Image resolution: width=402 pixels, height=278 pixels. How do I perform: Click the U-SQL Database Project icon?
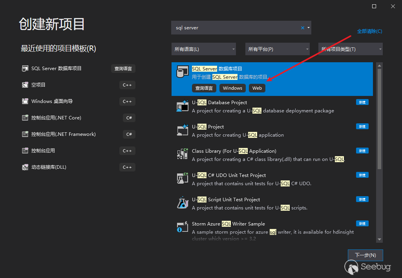(x=182, y=106)
